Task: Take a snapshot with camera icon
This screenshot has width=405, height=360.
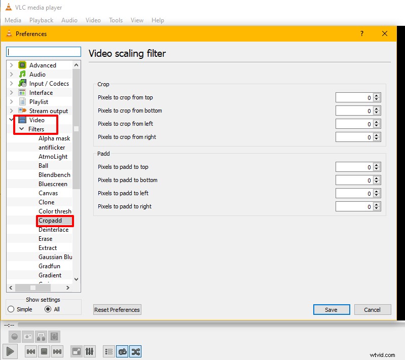Action: pyautogui.click(x=28, y=337)
